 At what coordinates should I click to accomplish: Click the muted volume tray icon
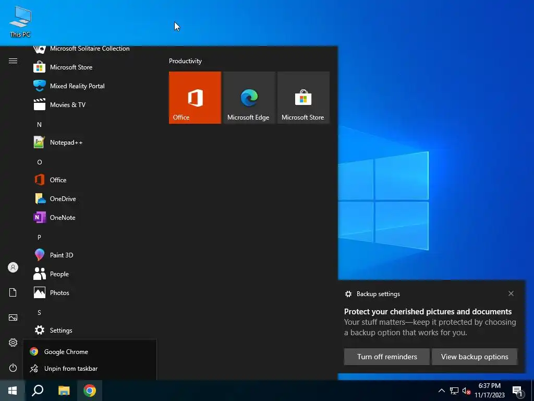466,391
